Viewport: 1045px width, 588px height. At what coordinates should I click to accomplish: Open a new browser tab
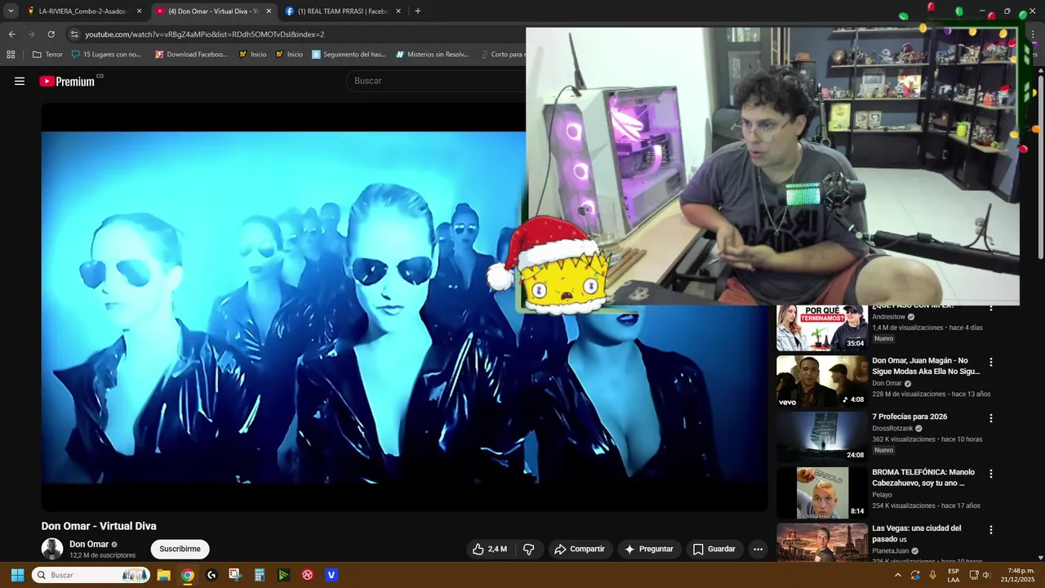point(418,11)
